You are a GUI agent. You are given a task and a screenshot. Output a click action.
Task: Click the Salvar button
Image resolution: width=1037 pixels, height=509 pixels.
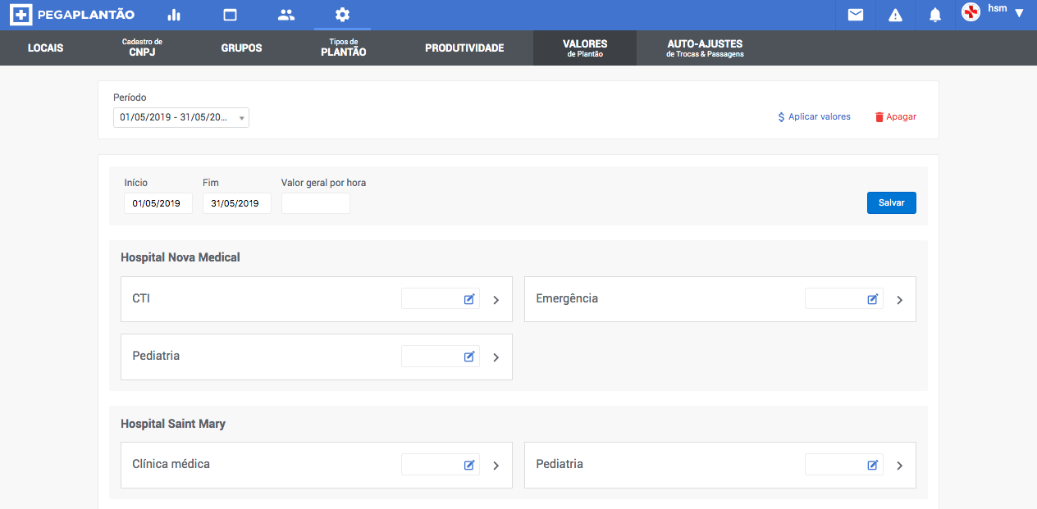tap(892, 202)
